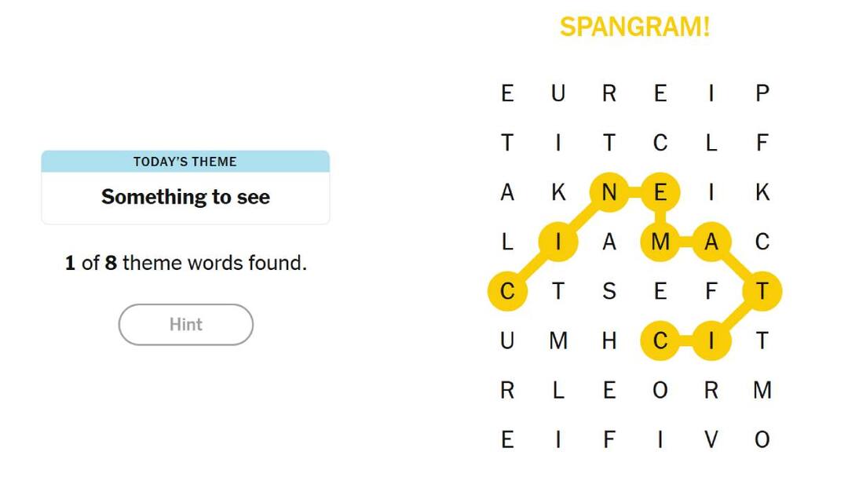848x477 pixels.
Task: Tap the letter V in the grid
Action: coord(711,440)
